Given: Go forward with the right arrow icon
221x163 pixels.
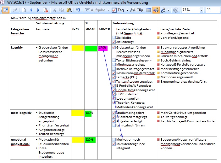Looking at the screenshot, I should pos(38,10).
